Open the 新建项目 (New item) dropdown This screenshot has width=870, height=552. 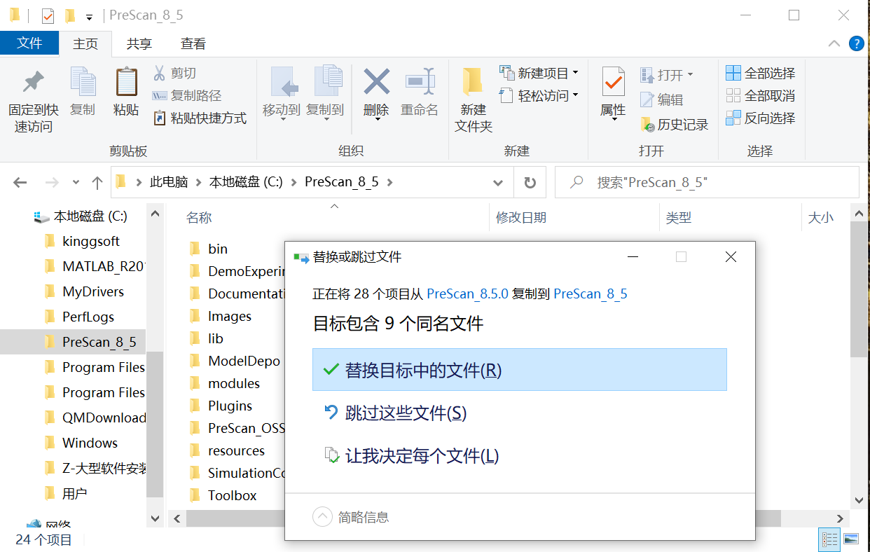(x=539, y=73)
